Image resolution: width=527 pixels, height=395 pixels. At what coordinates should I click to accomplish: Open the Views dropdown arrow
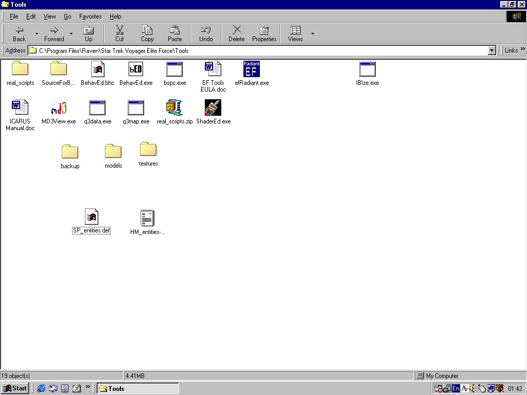312,34
